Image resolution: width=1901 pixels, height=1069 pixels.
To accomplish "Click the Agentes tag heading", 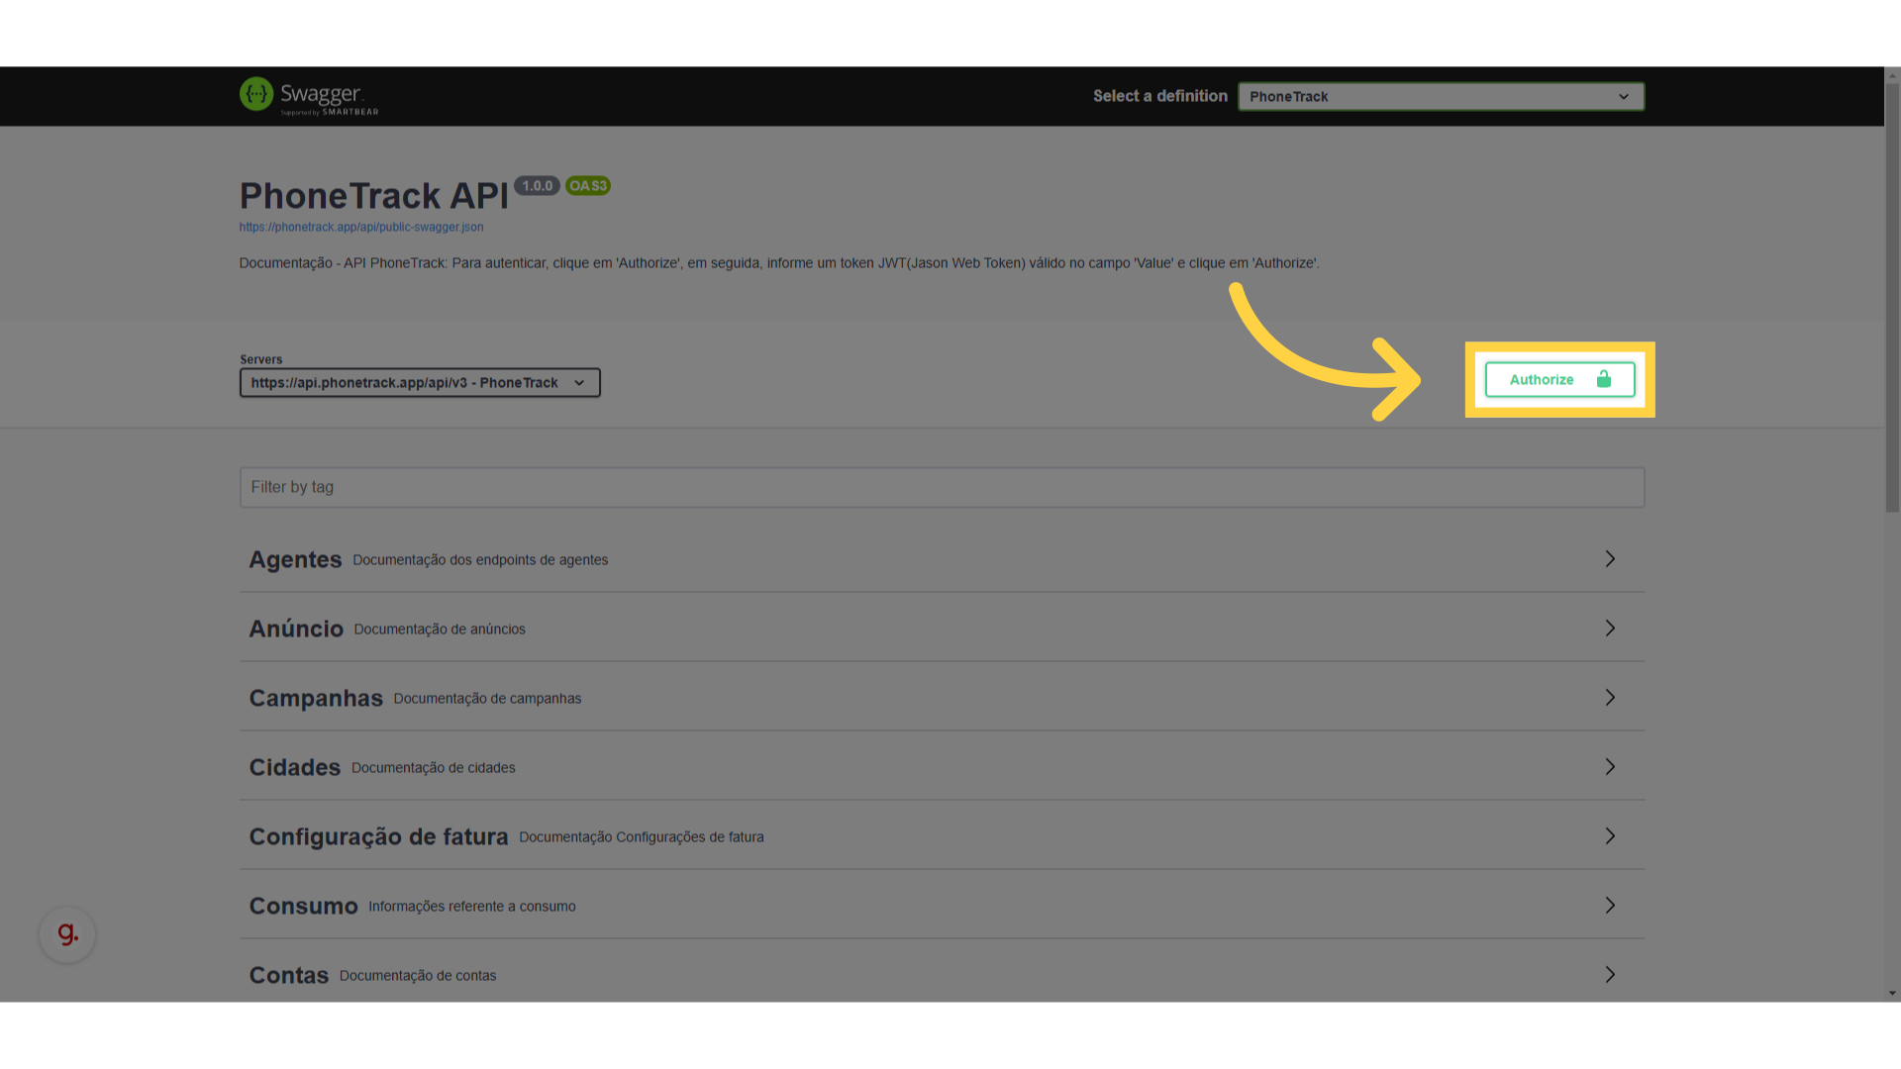I will click(295, 559).
